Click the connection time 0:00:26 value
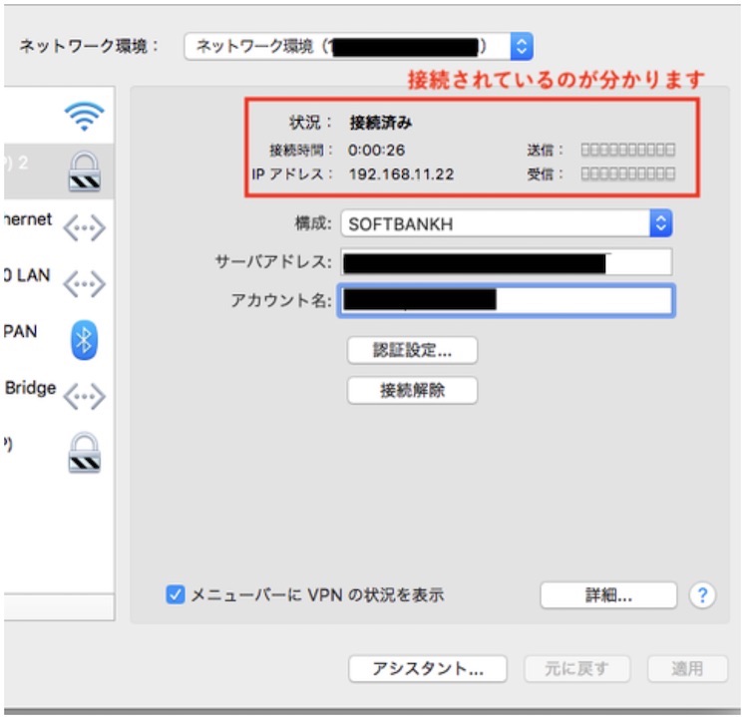748x717 pixels. coord(376,151)
